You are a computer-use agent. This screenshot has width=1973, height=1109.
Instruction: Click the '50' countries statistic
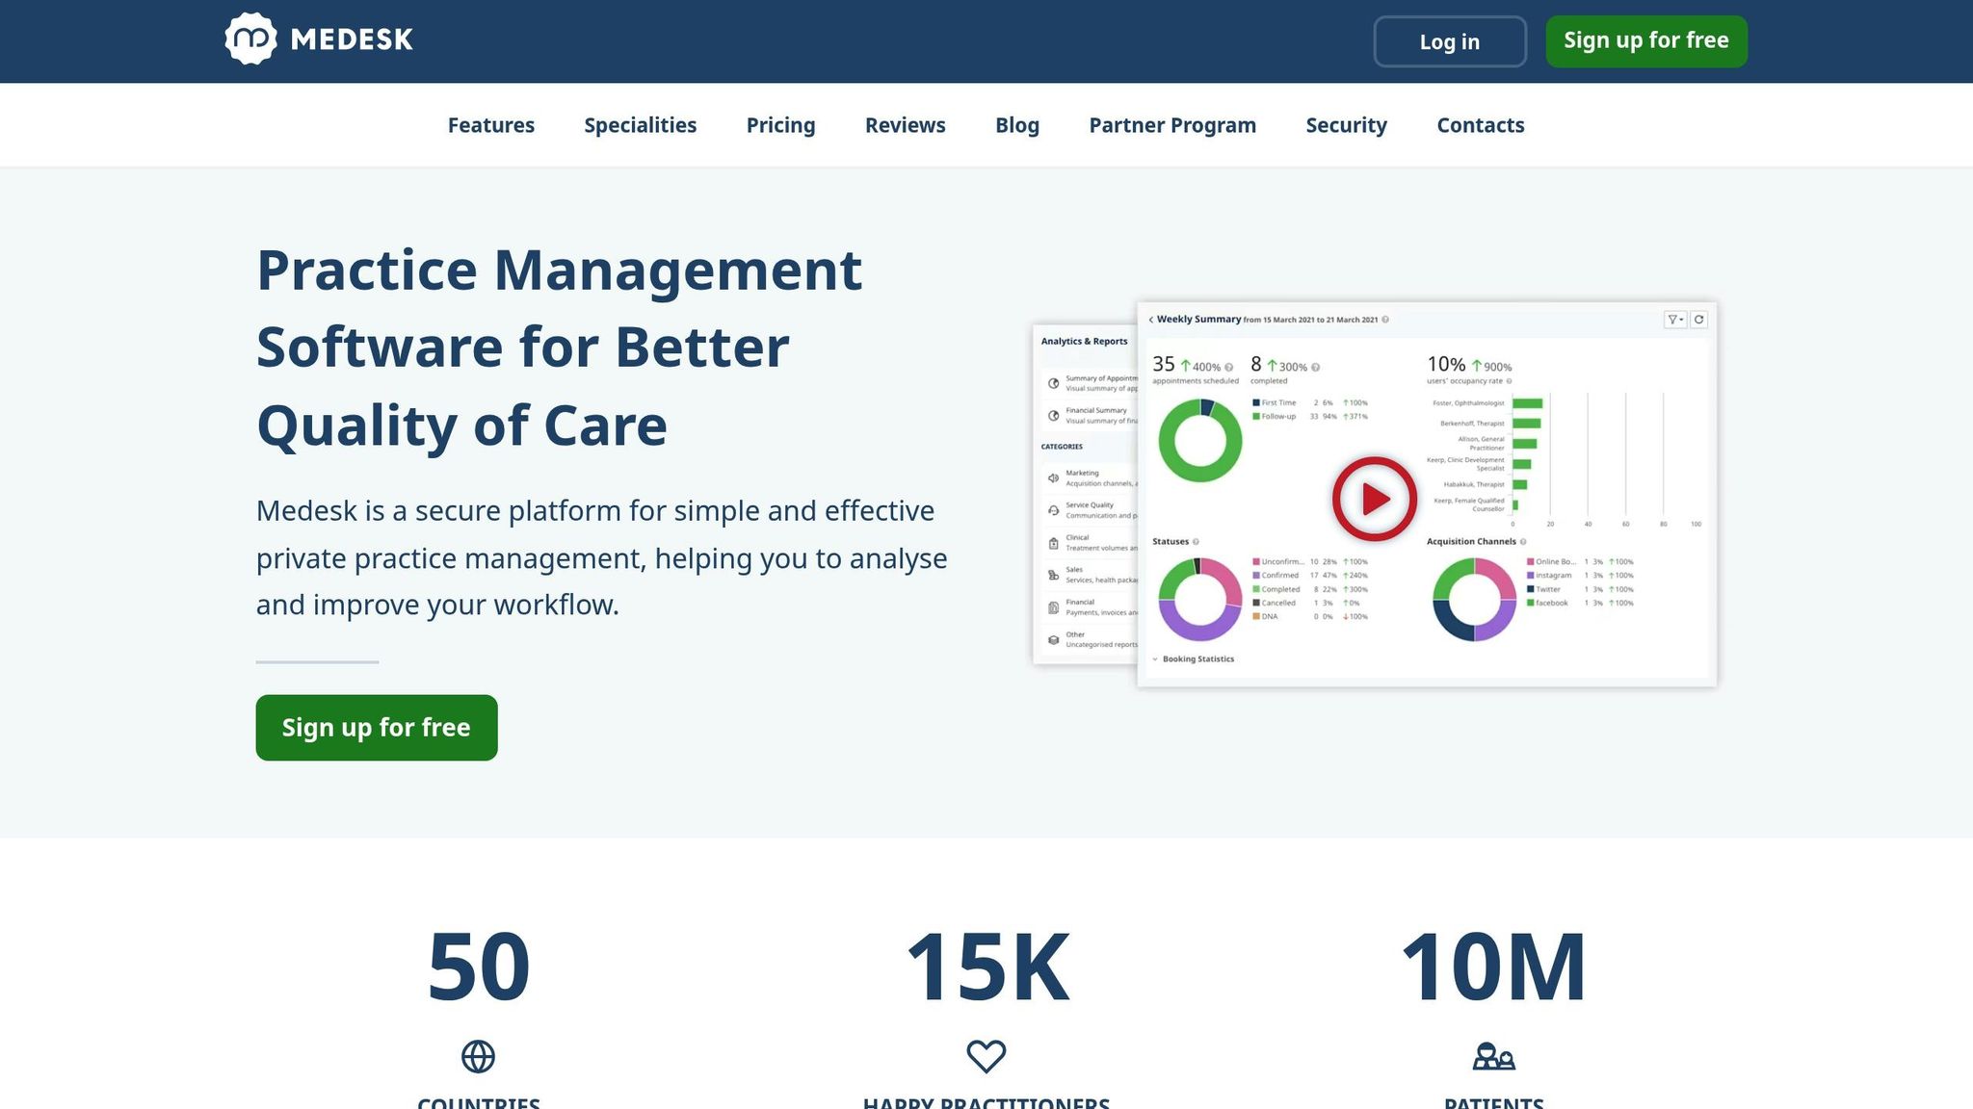pos(478,967)
